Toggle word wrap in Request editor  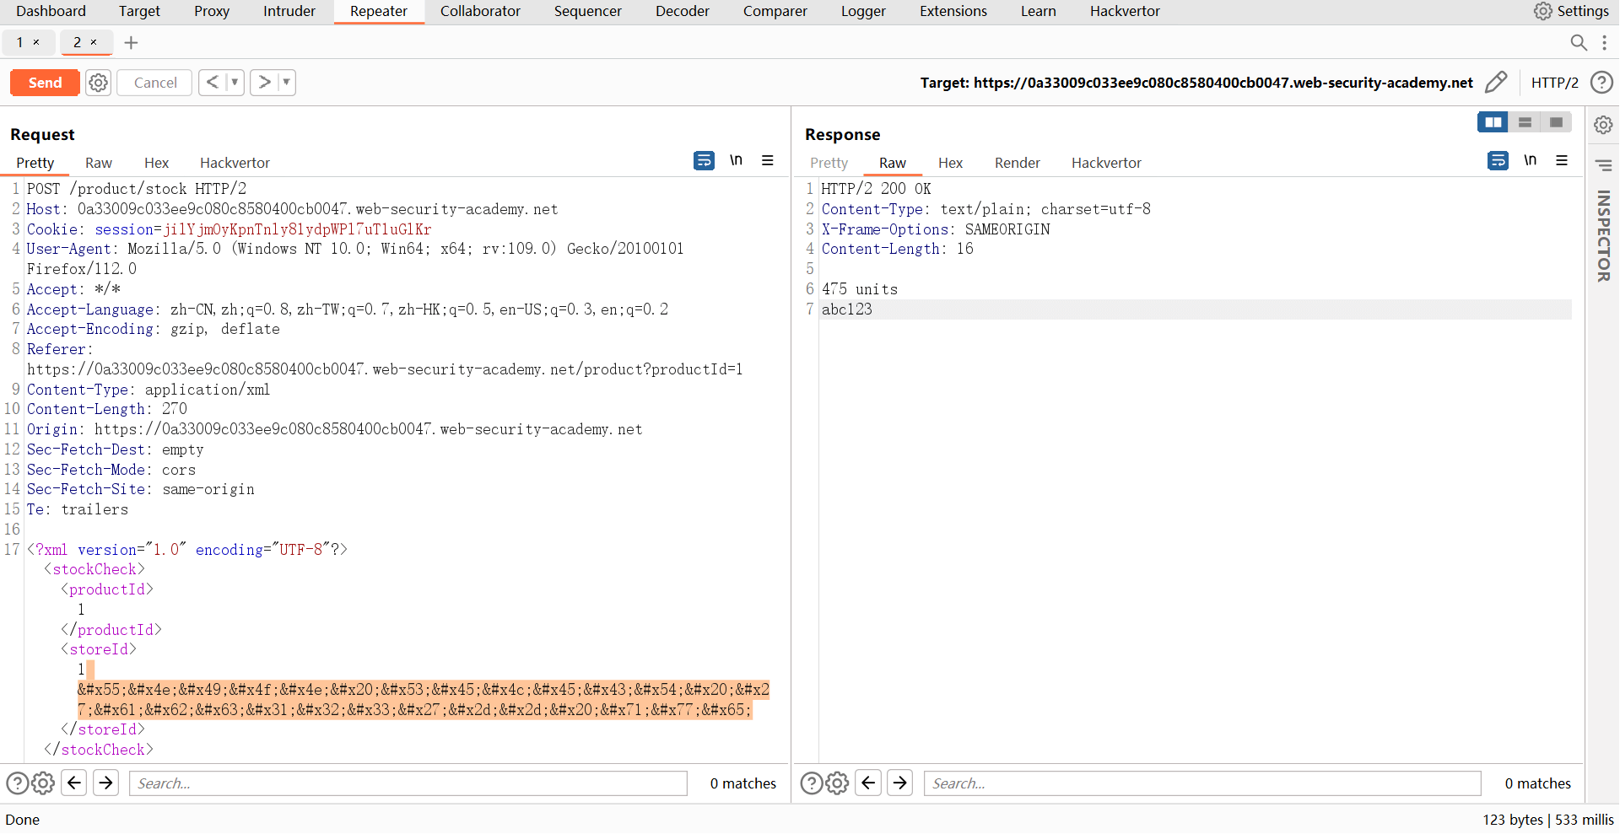click(704, 160)
